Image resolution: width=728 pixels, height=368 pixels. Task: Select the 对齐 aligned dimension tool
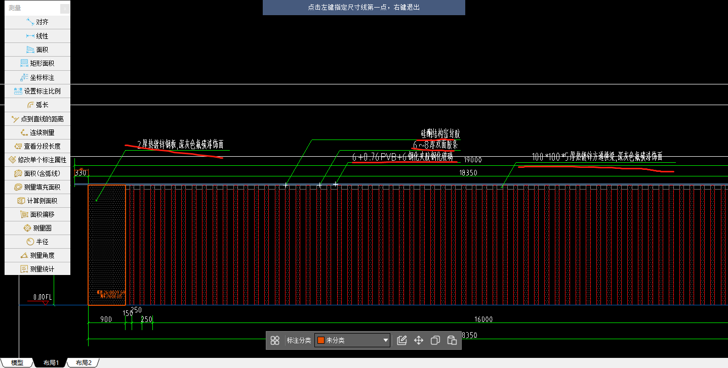click(x=37, y=22)
